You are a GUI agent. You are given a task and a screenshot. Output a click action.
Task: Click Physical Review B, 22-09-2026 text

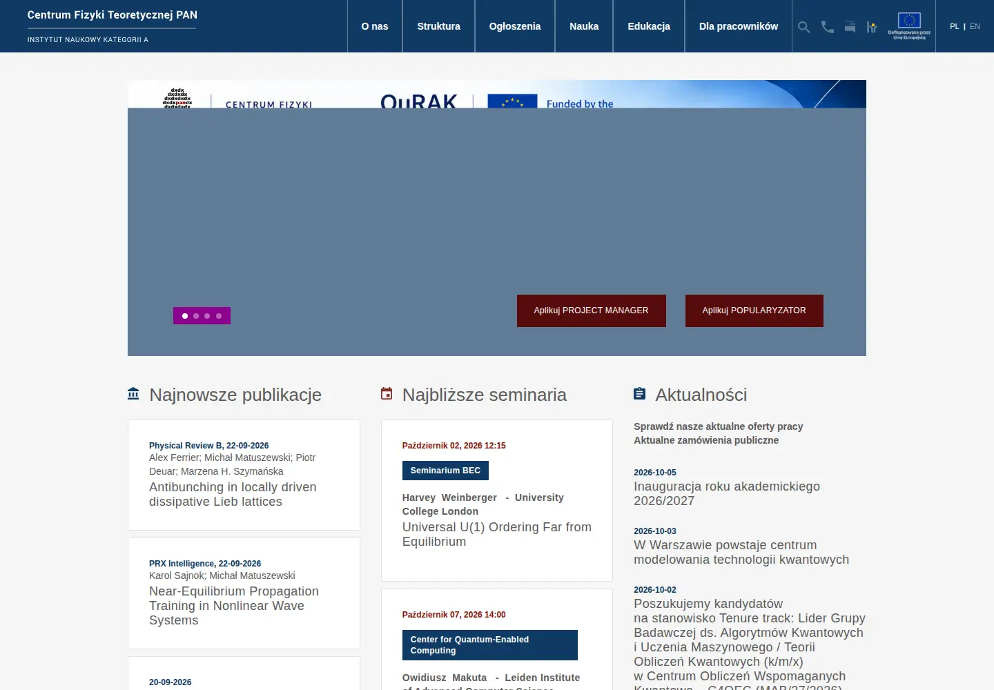[209, 446]
